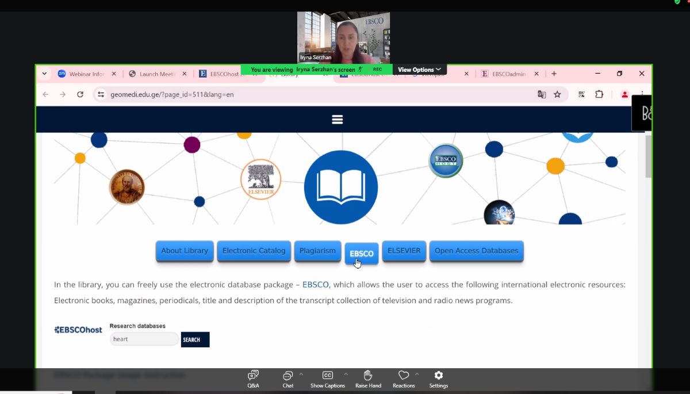Screen dimensions: 690x394
Task: Open a new browser tab
Action: pyautogui.click(x=554, y=74)
